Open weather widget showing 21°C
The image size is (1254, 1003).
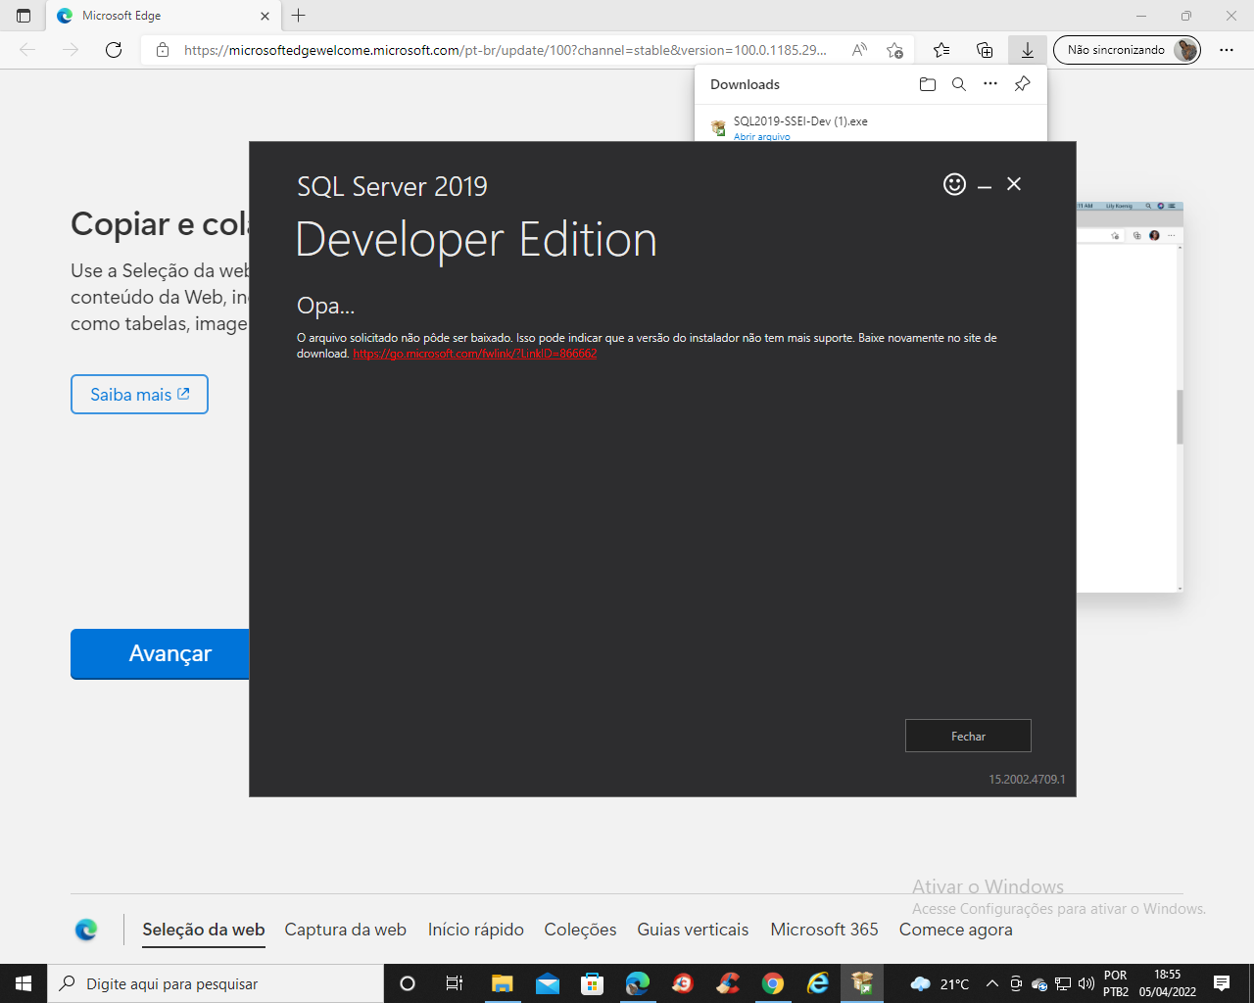click(940, 983)
